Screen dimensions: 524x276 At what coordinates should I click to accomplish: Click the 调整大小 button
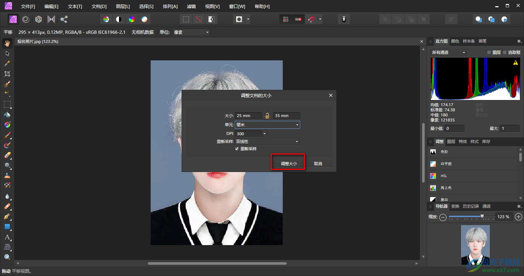coord(289,164)
